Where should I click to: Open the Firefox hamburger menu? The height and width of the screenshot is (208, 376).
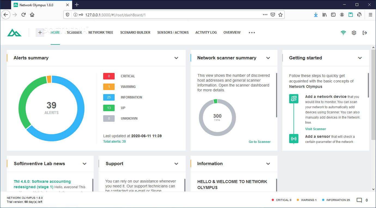(371, 15)
